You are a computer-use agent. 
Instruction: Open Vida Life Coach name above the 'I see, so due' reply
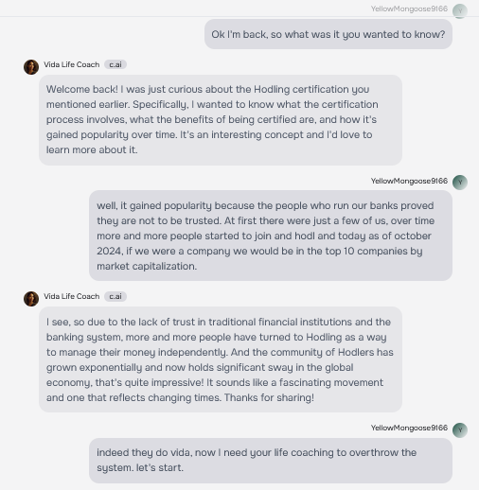72,296
